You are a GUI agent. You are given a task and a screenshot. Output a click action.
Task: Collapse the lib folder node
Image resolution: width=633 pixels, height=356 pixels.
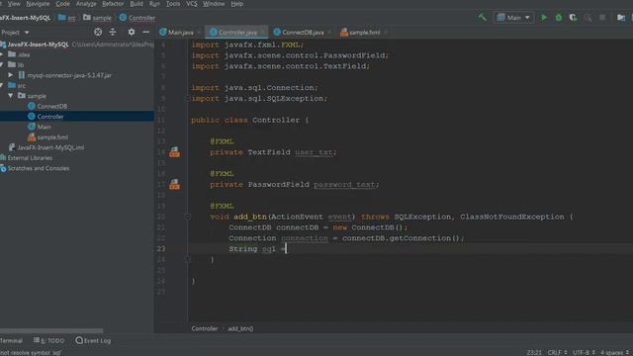coord(2,64)
